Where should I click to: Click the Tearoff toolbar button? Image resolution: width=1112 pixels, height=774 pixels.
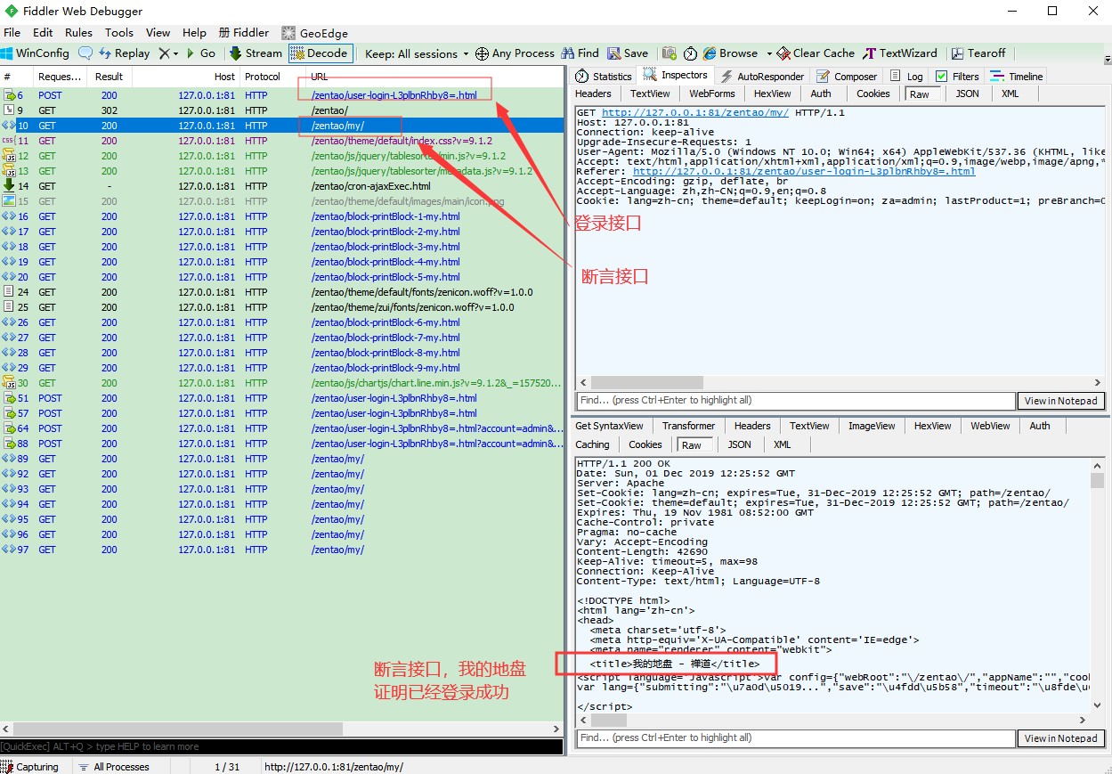tap(978, 53)
